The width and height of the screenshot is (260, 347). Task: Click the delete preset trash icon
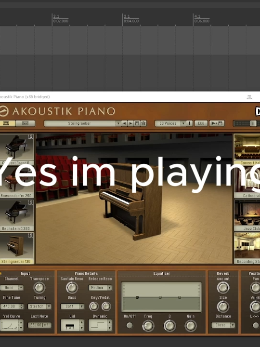pos(143,123)
